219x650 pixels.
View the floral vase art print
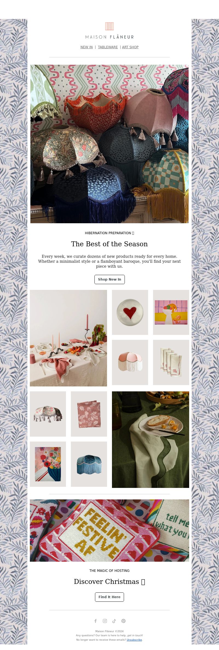pyautogui.click(x=48, y=464)
